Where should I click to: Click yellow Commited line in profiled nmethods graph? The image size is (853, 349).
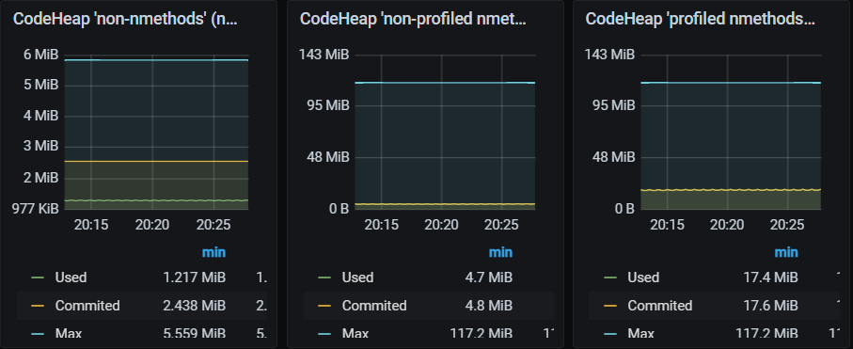click(730, 189)
